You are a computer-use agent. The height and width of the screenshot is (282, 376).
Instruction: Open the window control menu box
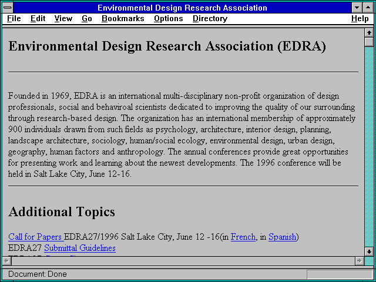tap(8, 8)
